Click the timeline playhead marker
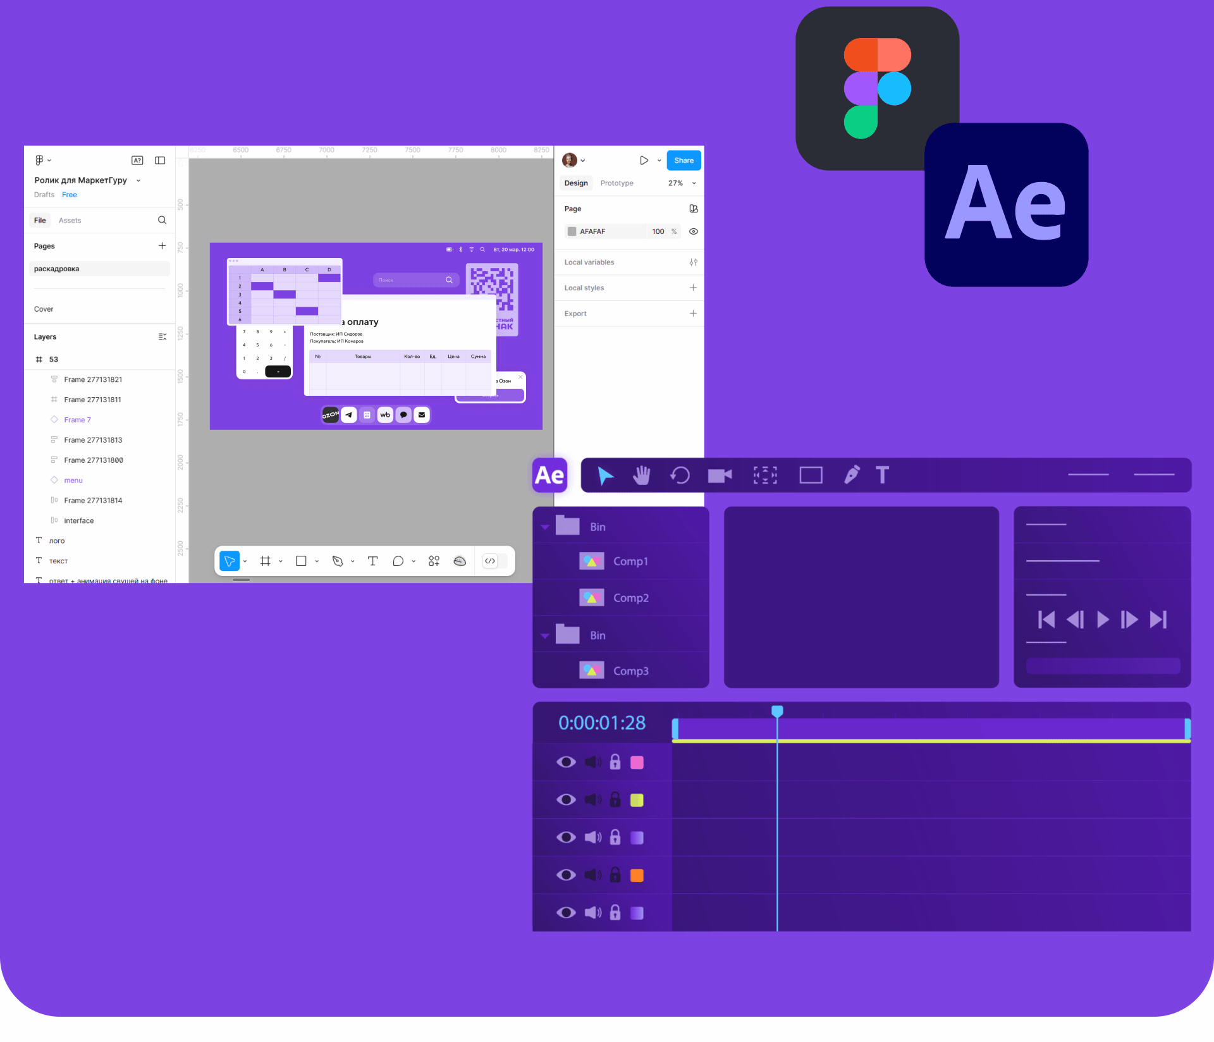1214x1042 pixels. 777,711
